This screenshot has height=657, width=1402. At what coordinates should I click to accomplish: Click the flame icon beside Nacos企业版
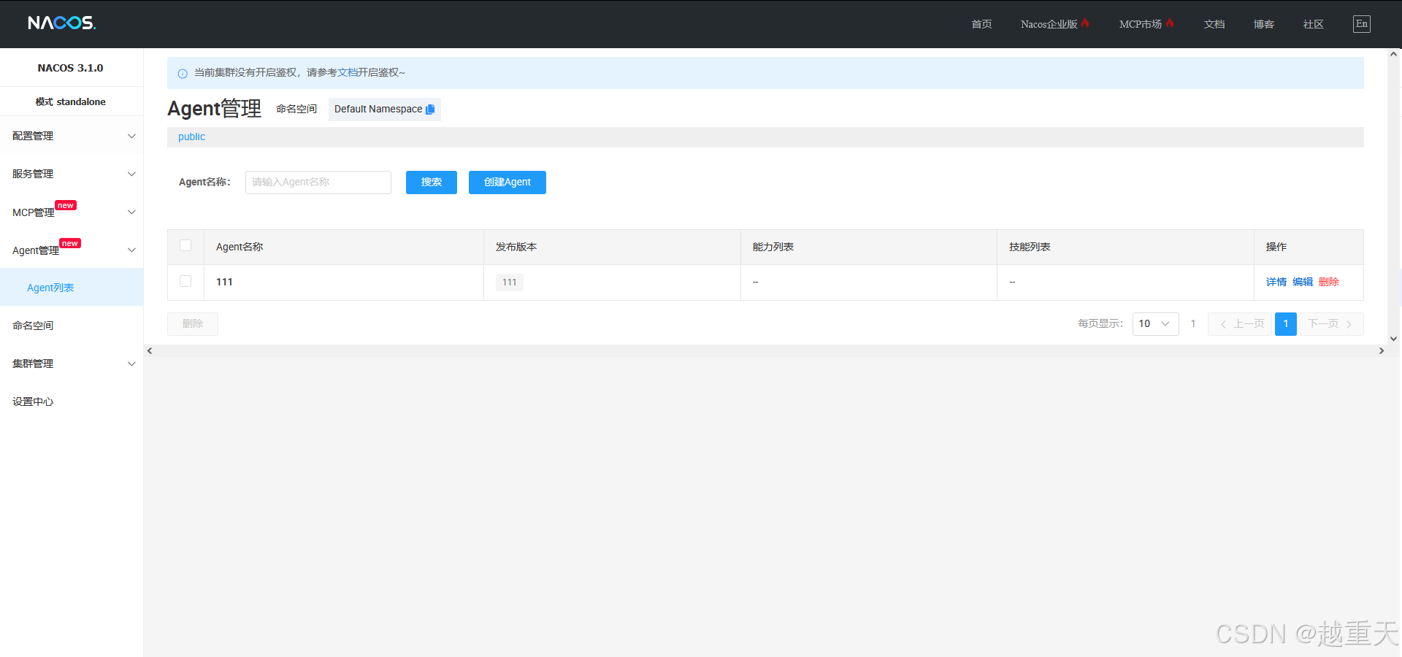click(1087, 23)
